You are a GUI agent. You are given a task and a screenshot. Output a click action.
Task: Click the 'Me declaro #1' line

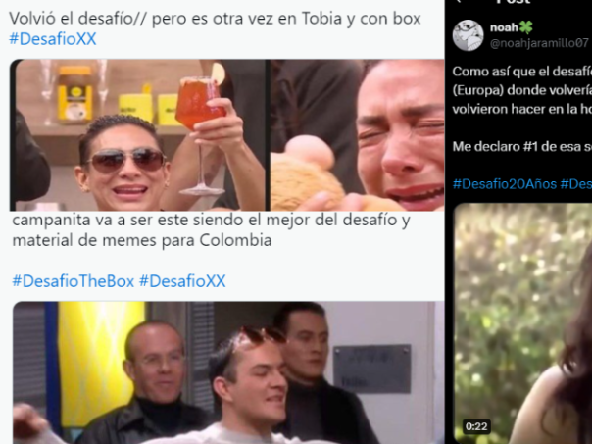[x=522, y=146]
